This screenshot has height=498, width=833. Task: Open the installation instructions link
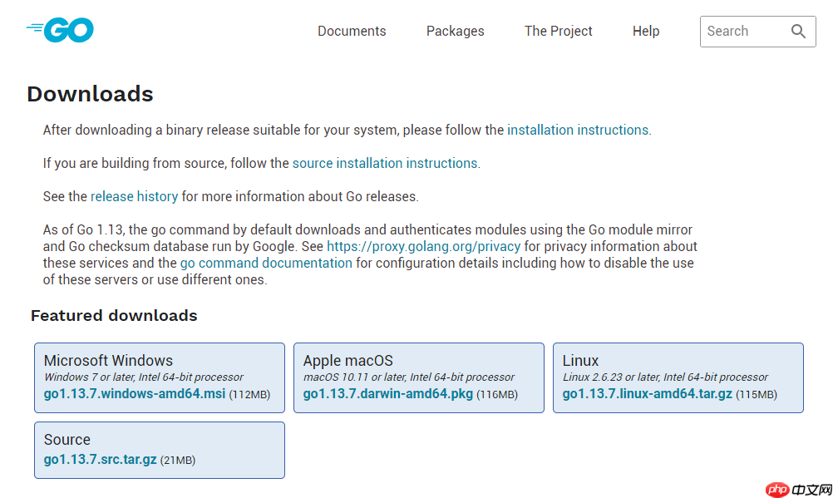pos(578,131)
